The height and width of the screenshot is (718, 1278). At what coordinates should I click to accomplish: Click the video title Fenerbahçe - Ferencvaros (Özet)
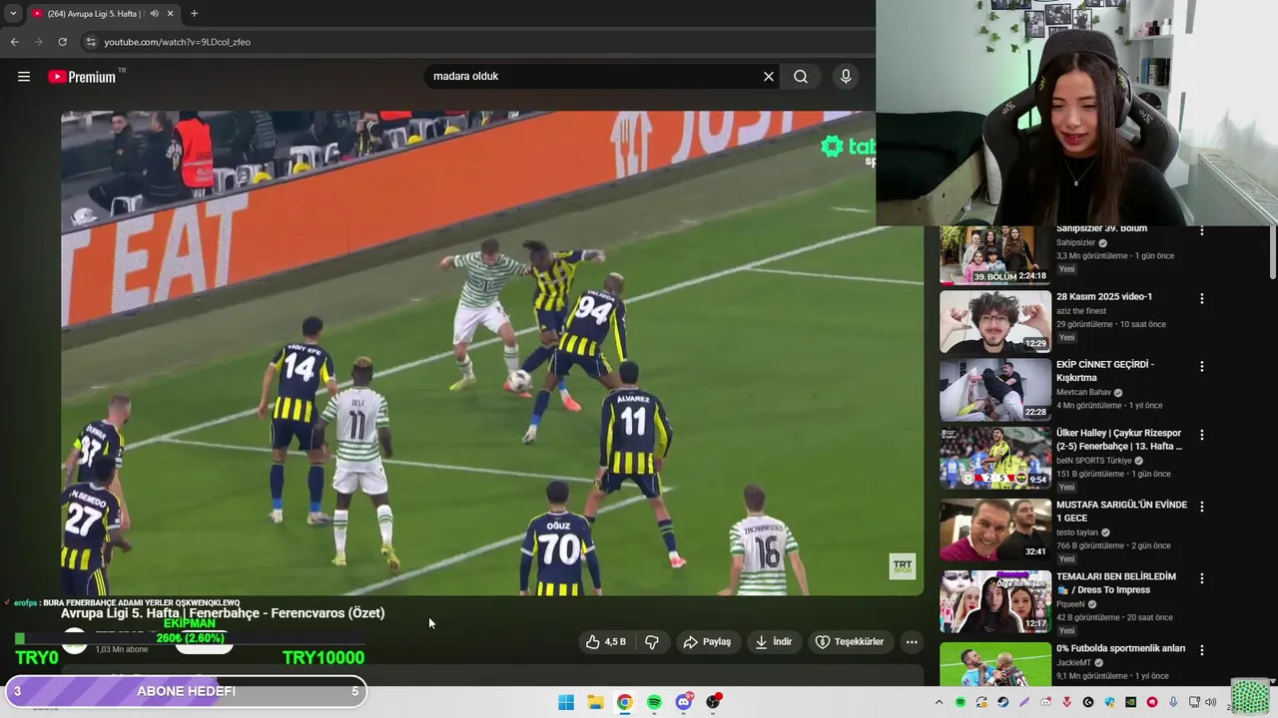tap(223, 613)
